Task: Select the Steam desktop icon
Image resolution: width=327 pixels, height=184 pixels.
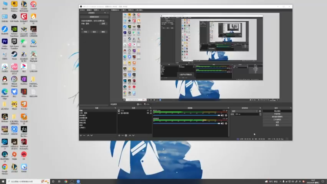Action: pyautogui.click(x=14, y=56)
